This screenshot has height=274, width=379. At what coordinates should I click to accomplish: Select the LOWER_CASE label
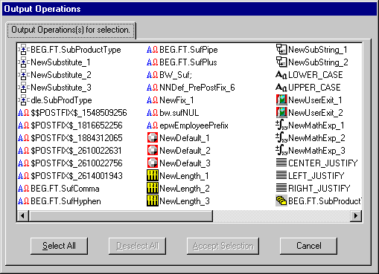tap(316, 75)
